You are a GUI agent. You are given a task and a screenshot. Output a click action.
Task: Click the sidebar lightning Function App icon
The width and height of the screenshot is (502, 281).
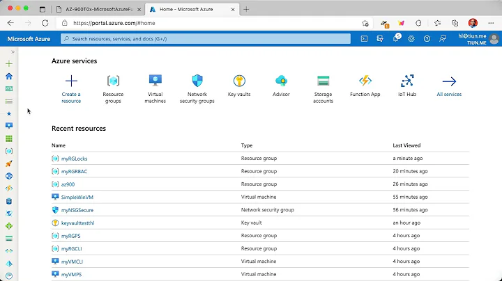(9, 188)
